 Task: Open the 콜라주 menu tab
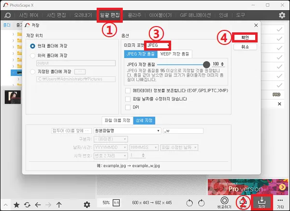coord(134,15)
